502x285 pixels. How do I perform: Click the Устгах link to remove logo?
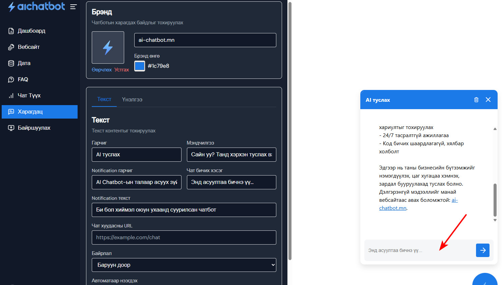click(121, 70)
